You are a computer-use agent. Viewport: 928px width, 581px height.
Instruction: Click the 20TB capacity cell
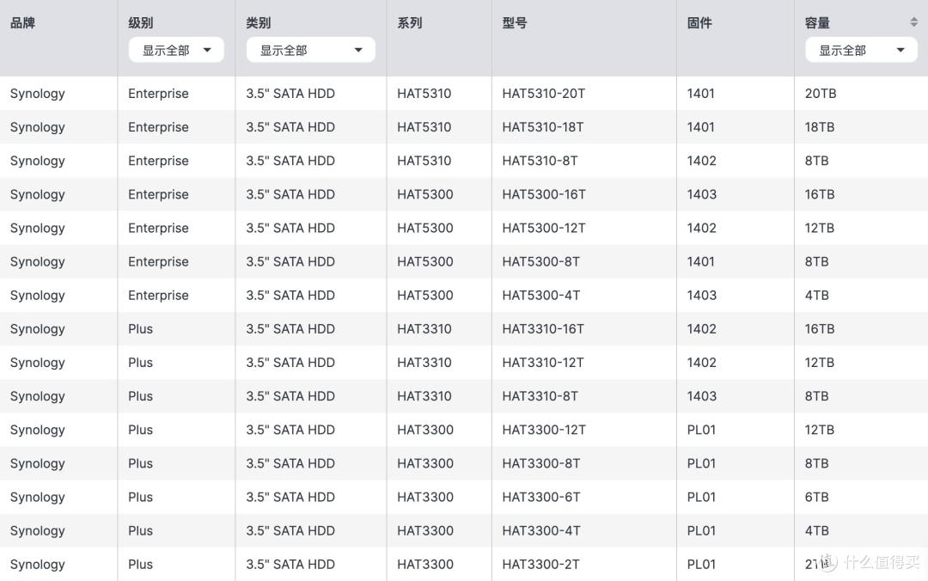point(821,94)
